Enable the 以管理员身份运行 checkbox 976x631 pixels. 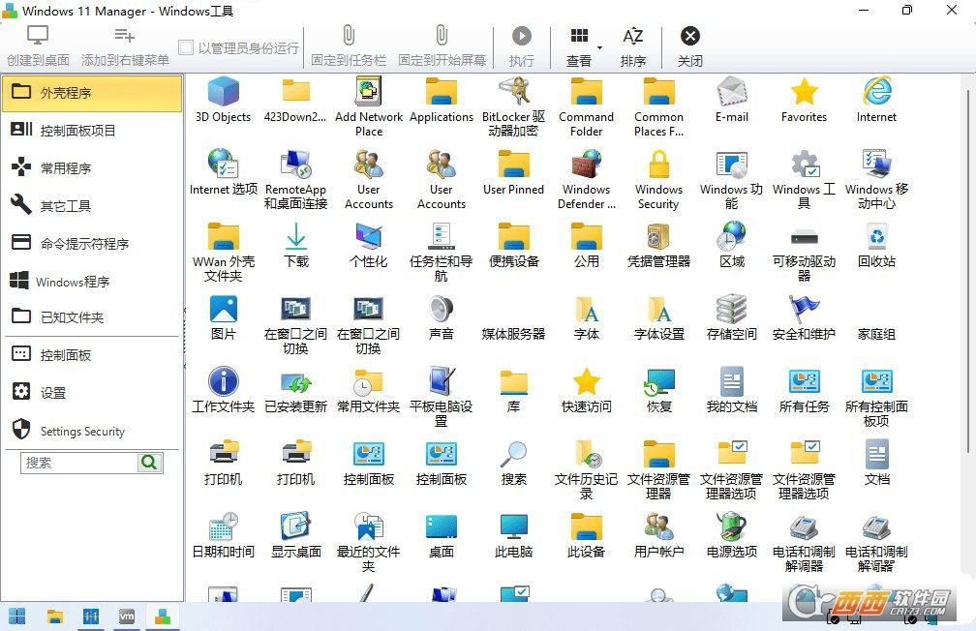185,47
